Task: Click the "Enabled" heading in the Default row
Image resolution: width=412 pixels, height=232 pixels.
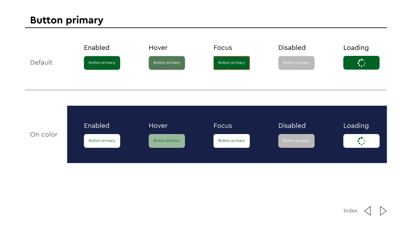Action: click(97, 48)
